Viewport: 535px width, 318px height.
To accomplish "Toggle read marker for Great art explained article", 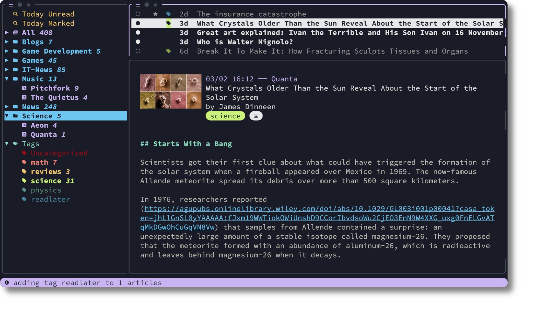I will click(x=138, y=32).
